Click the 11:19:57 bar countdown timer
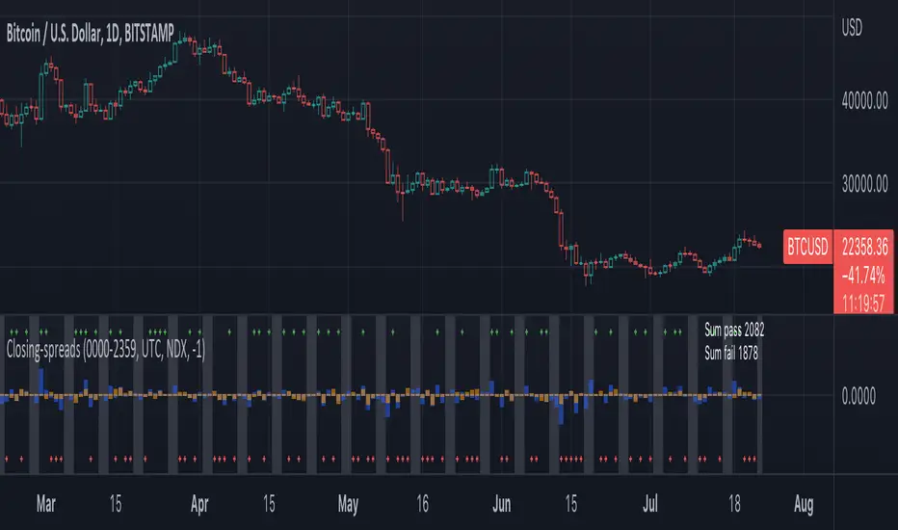898x530 pixels. point(865,299)
